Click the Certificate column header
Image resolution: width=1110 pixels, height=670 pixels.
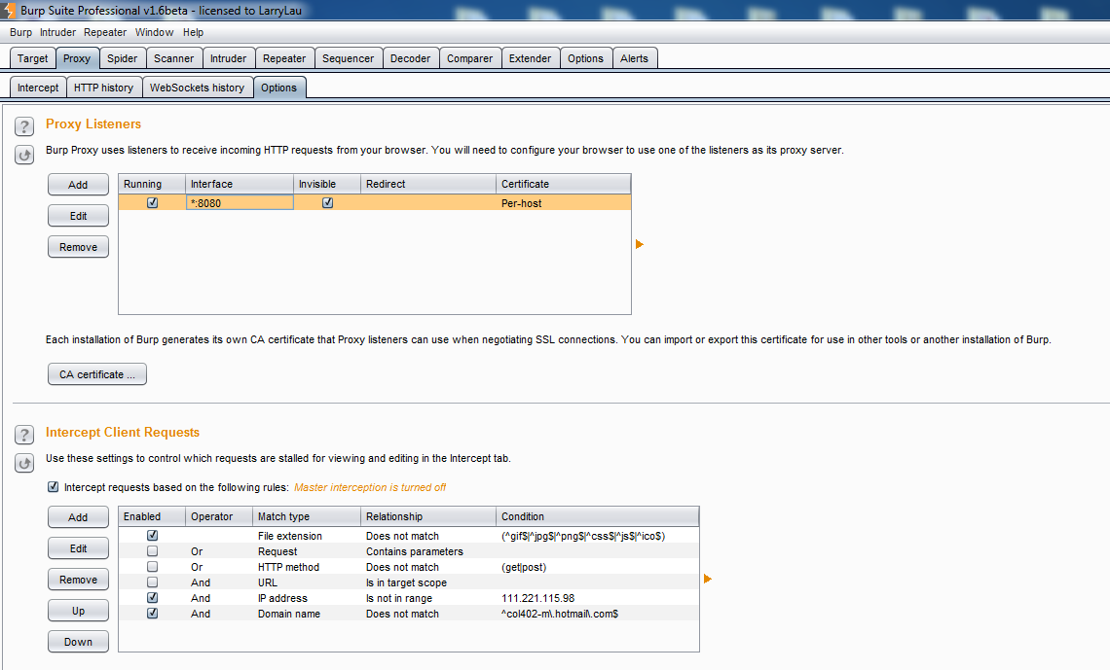pos(564,184)
